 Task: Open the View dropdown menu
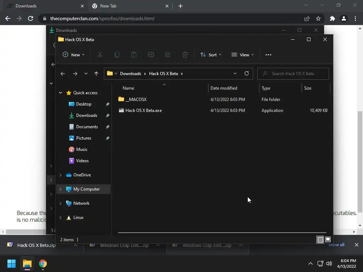click(x=242, y=55)
